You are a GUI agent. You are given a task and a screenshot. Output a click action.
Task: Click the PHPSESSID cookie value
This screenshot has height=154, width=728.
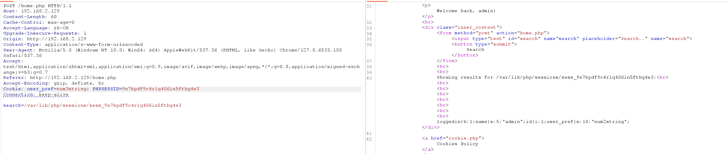160,89
